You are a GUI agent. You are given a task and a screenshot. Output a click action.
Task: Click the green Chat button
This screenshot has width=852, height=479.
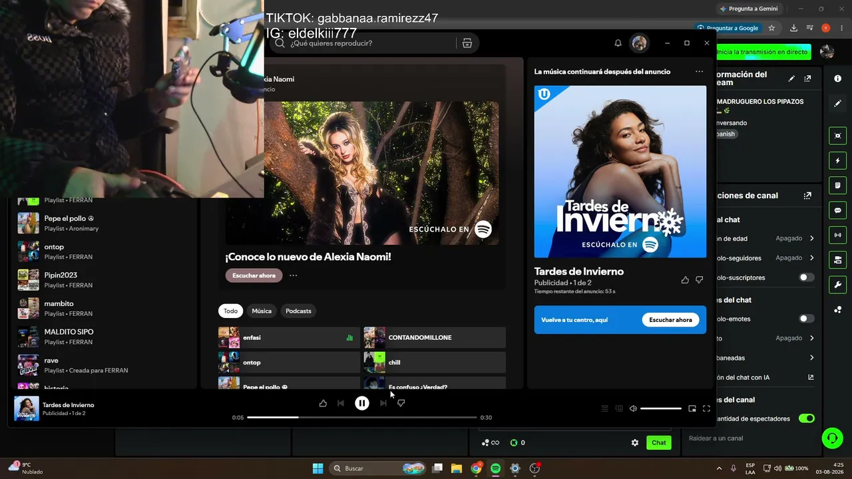pyautogui.click(x=659, y=442)
